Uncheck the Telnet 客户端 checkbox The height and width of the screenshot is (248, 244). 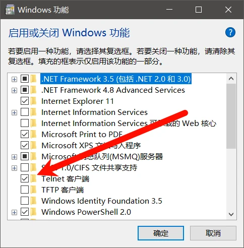click(25, 178)
